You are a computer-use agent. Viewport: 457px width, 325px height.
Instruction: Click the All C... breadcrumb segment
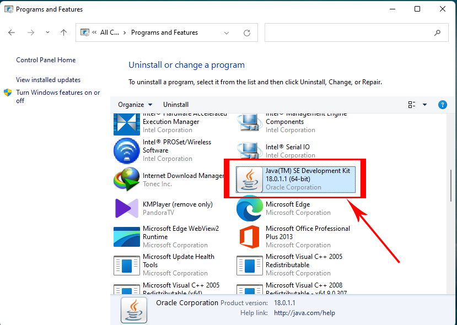click(x=109, y=32)
